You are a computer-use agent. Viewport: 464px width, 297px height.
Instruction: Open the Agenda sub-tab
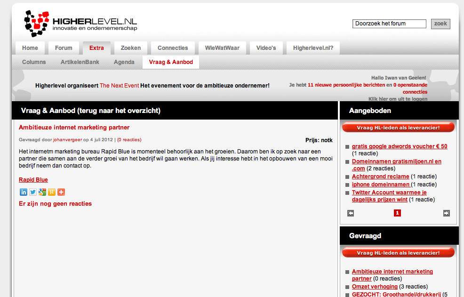click(x=124, y=62)
